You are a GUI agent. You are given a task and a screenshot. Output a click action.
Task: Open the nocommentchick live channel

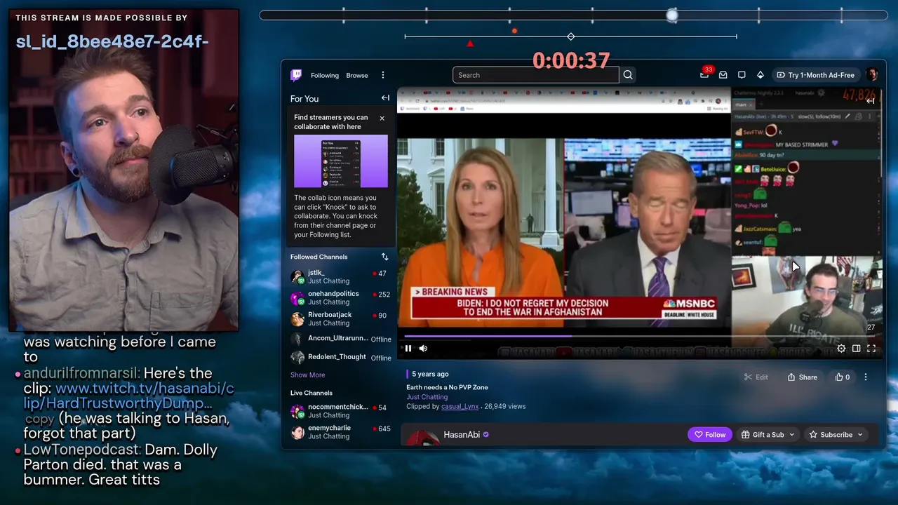click(x=340, y=410)
